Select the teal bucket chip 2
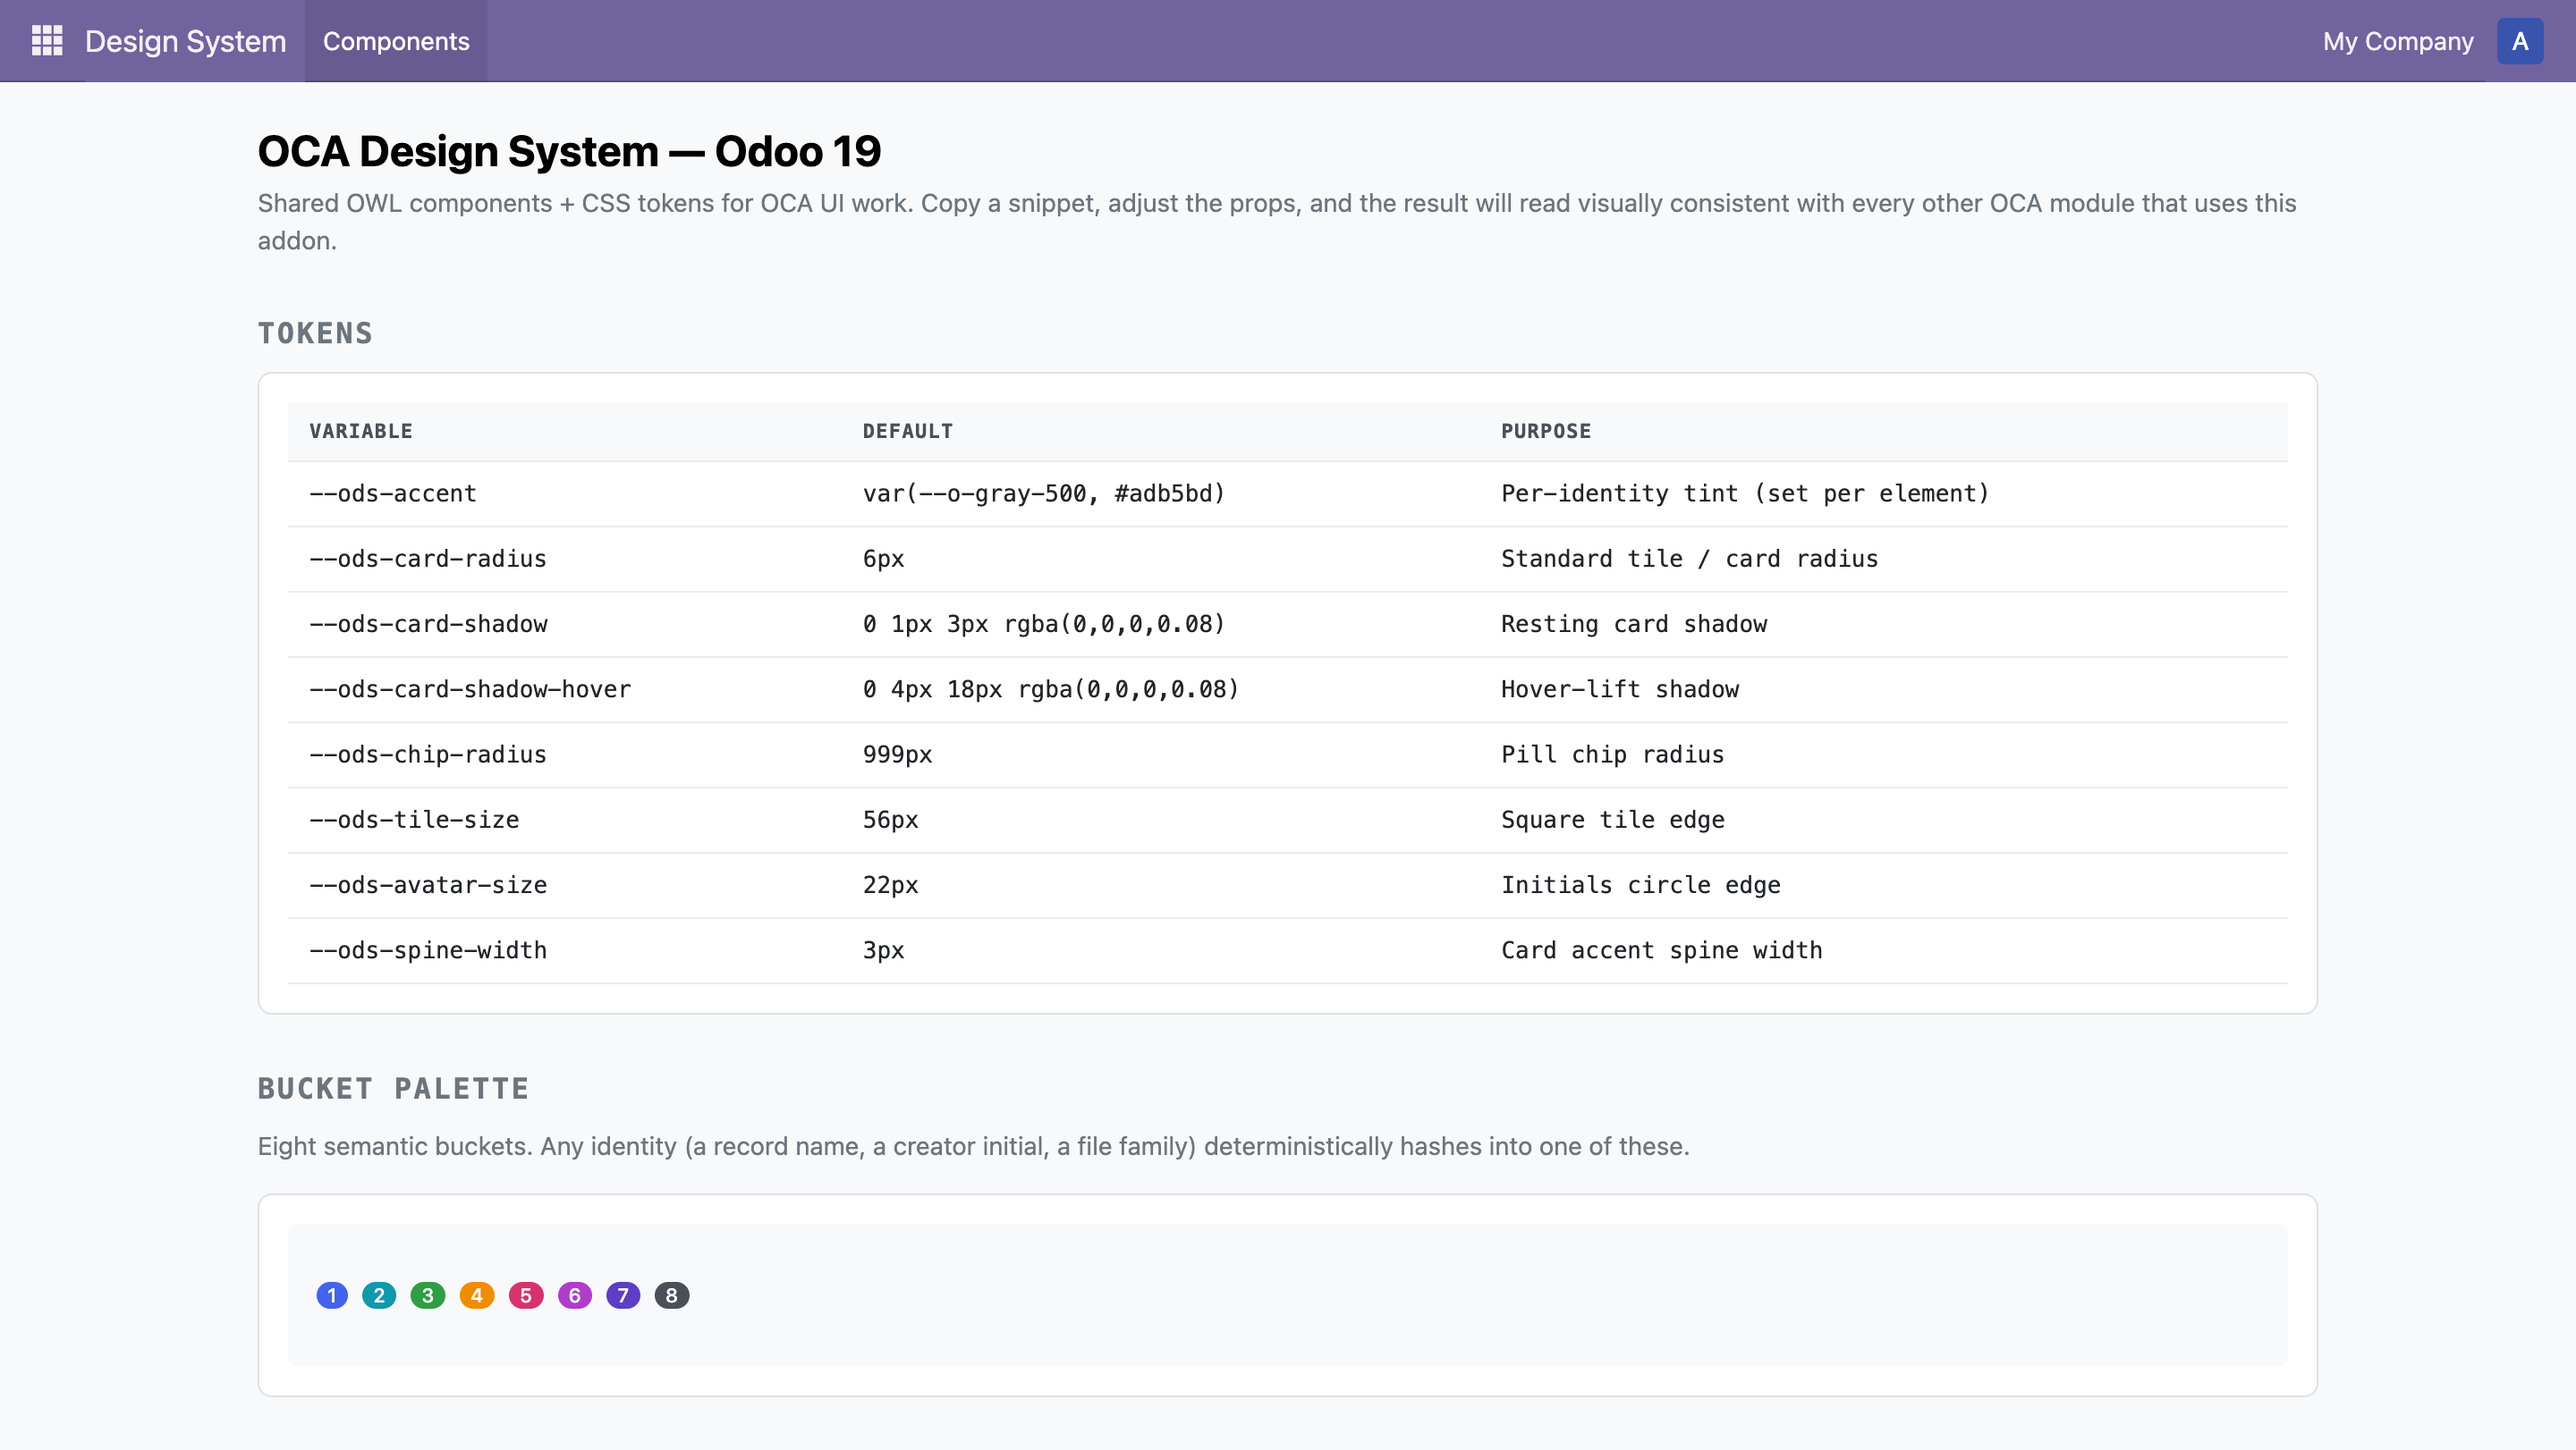2576x1450 pixels. 379,1295
